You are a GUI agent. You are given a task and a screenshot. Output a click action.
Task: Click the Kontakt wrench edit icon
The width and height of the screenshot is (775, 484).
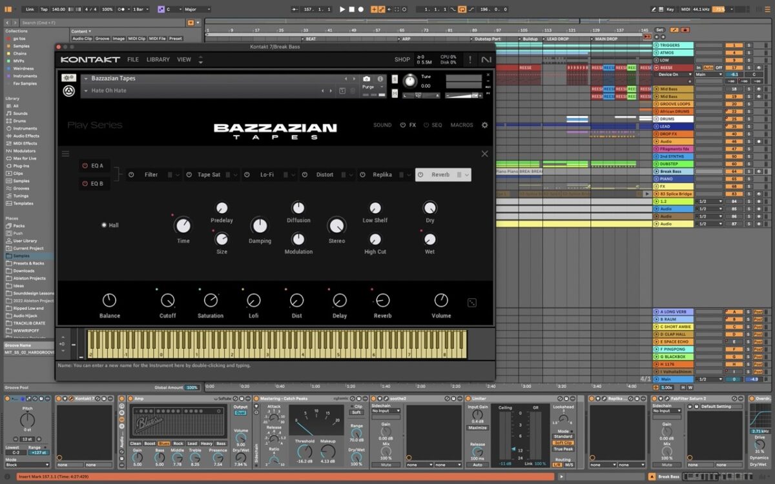click(x=68, y=78)
